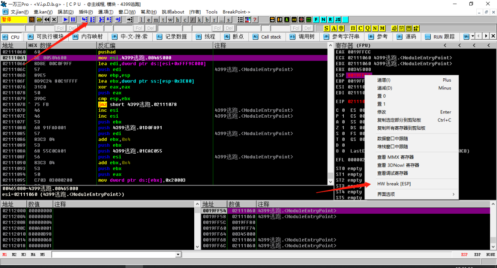Open the bottom command combo box dropdown
The image size is (497, 268).
(x=179, y=255)
